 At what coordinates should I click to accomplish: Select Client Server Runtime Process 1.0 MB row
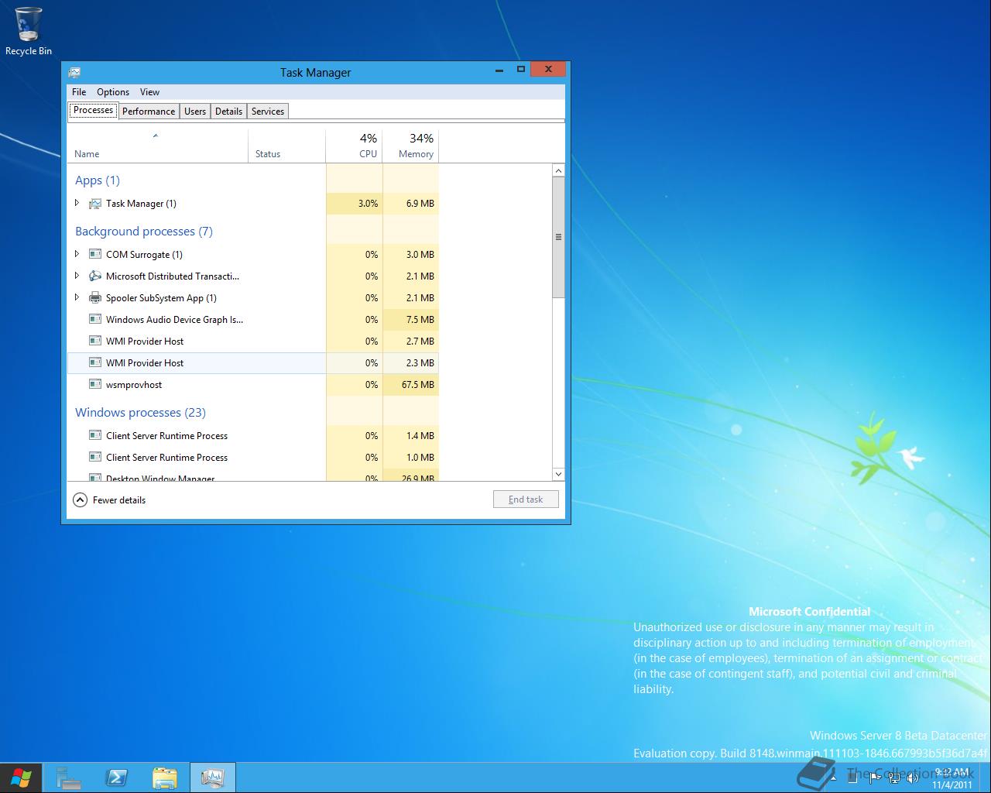253,457
